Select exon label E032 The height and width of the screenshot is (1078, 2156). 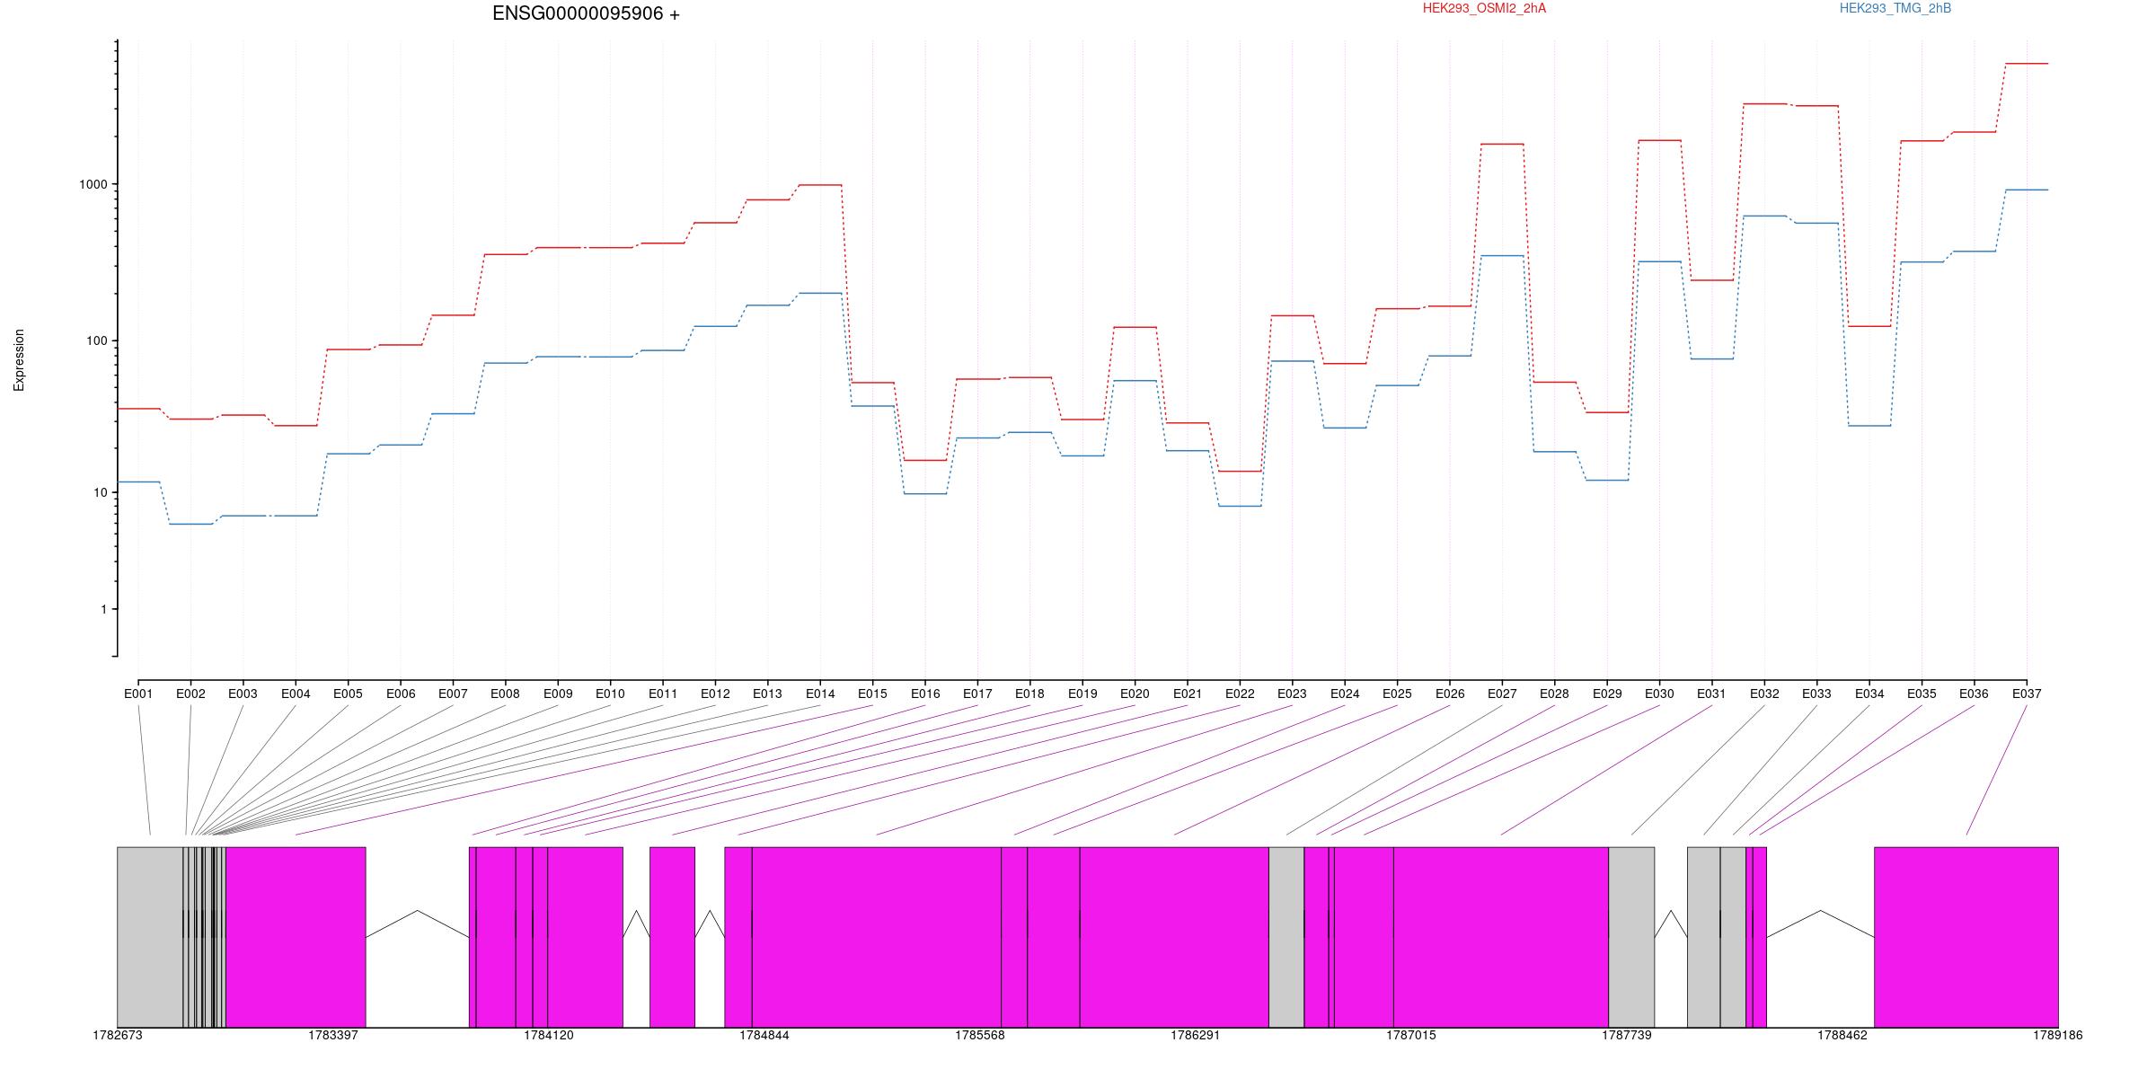click(1764, 694)
